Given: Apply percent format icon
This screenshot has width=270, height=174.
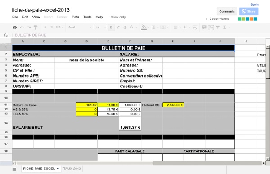Looking at the screenshot, I should pyautogui.click(x=52, y=27).
